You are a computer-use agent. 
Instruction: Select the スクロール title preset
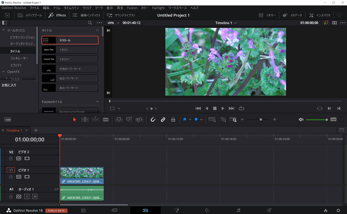[70, 40]
